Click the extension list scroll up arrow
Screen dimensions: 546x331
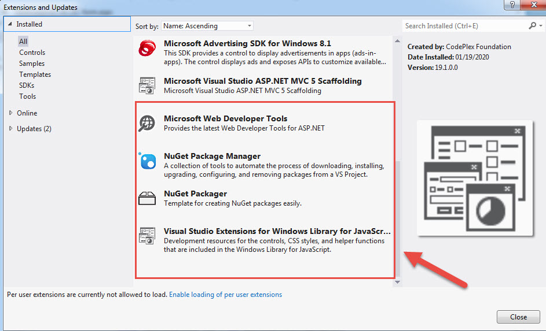(397, 41)
